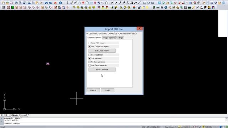
Task: Click the jump-to-first layout tab arrow
Action: pyautogui.click(x=1, y=115)
